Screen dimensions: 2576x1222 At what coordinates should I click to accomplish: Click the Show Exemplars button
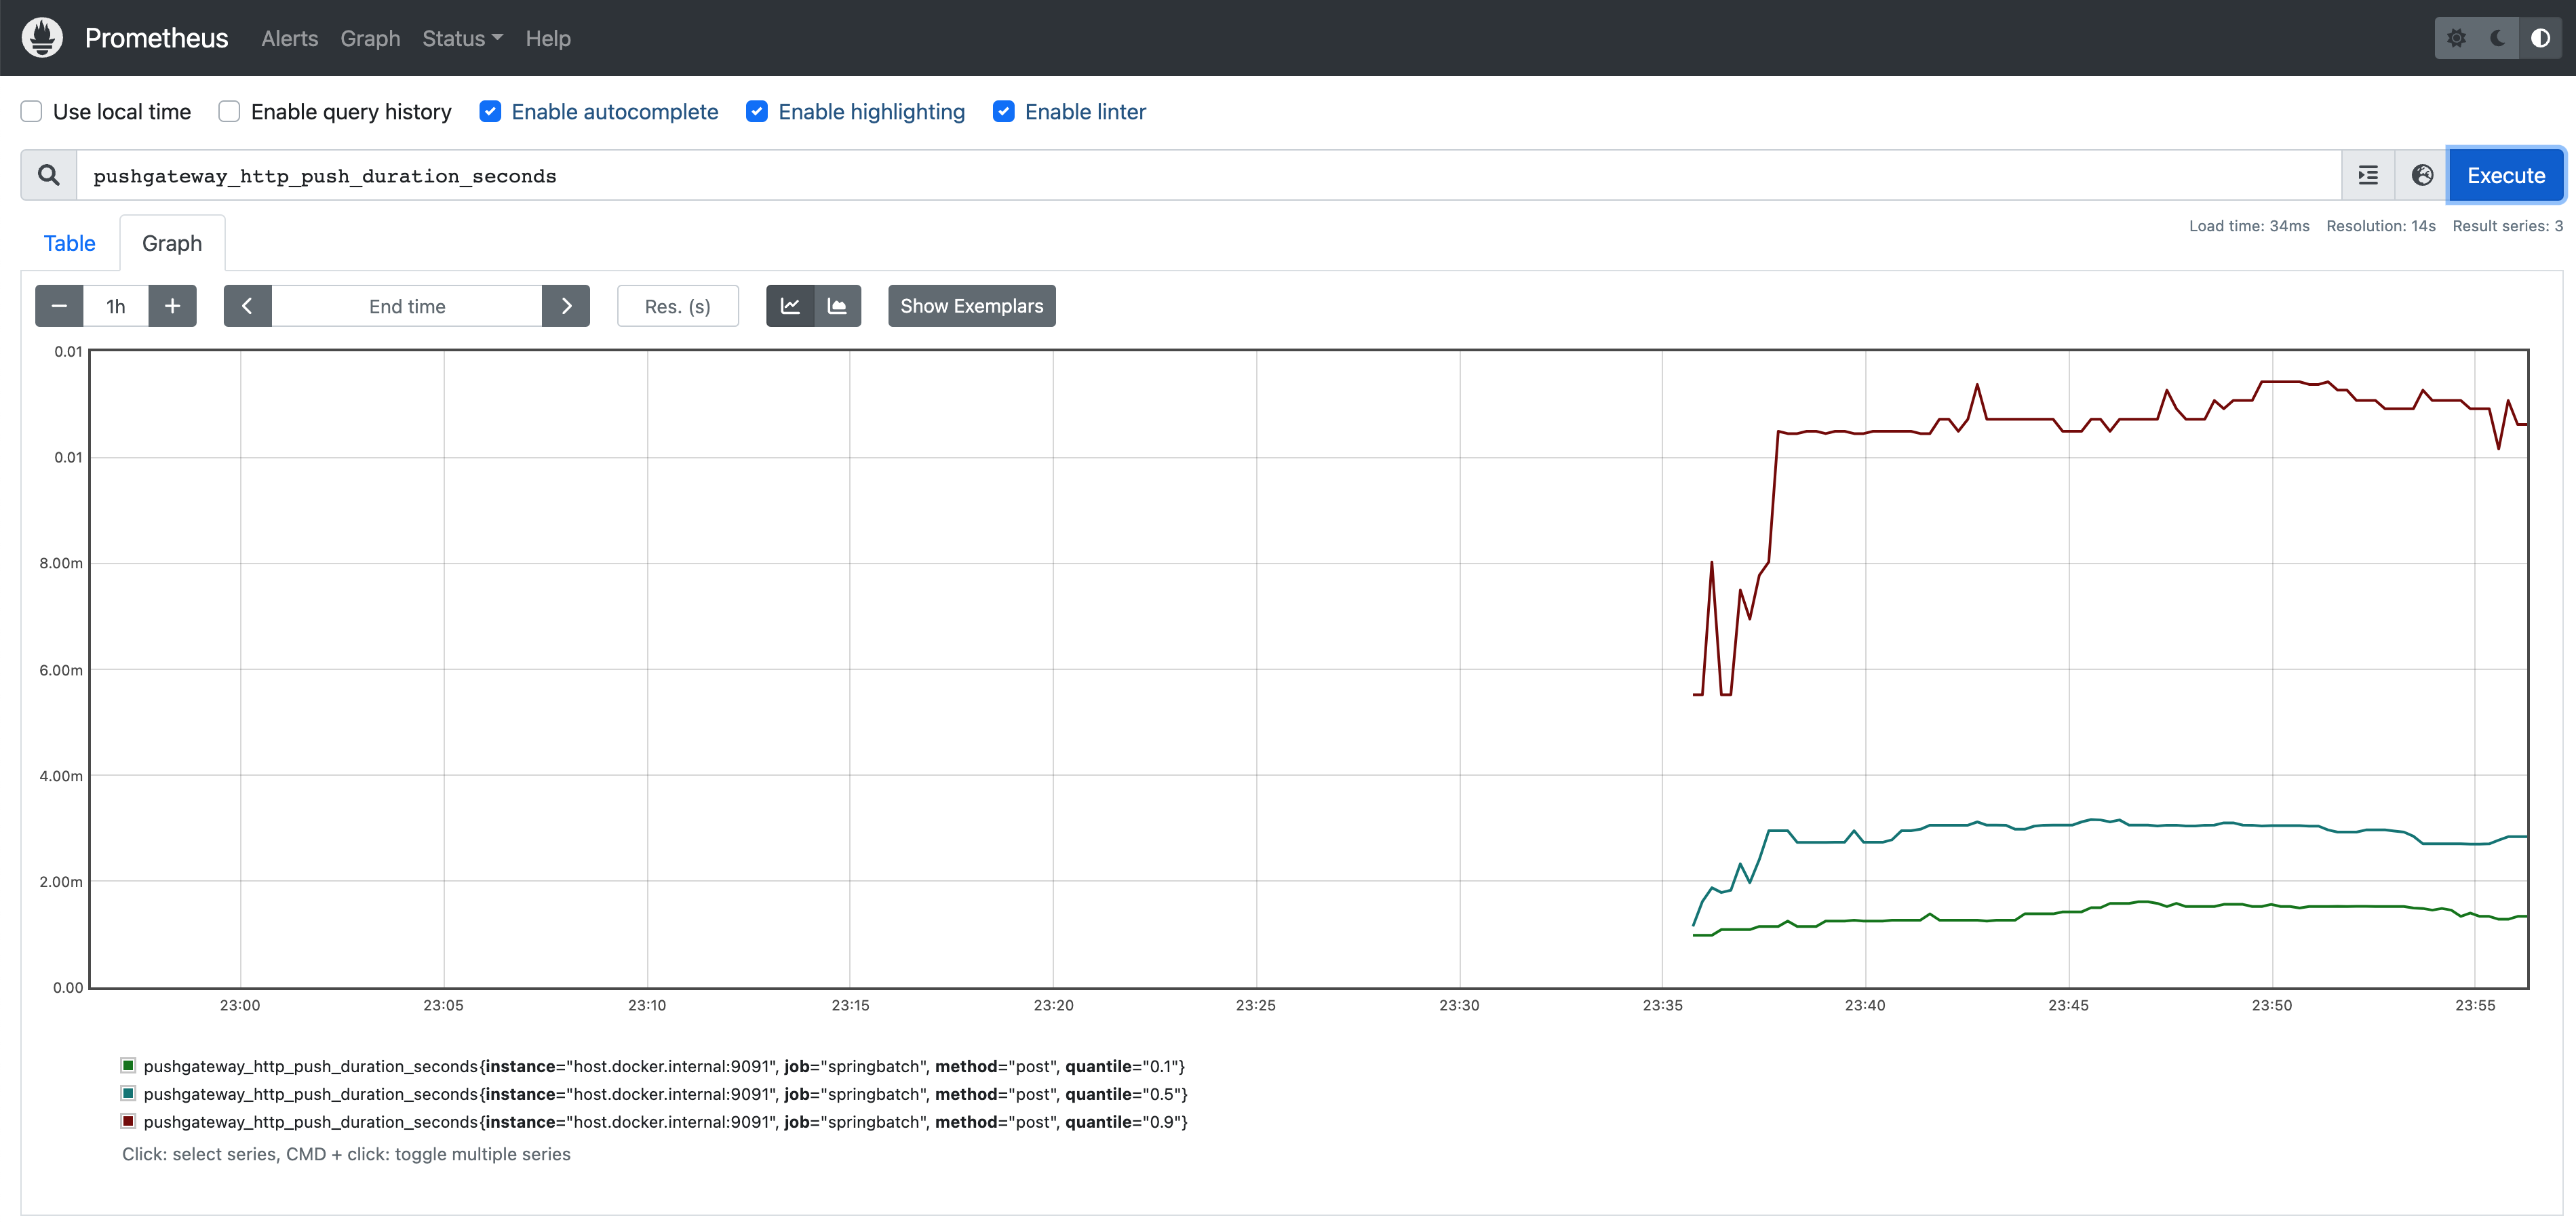[x=971, y=306]
